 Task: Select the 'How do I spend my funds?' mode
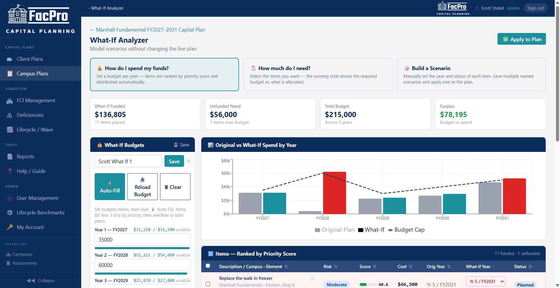coord(164,74)
